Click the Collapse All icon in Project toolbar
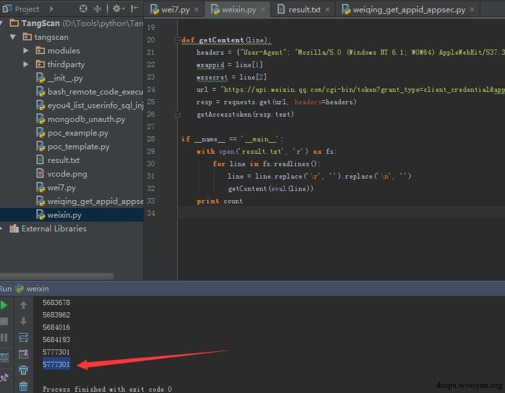 97,8
